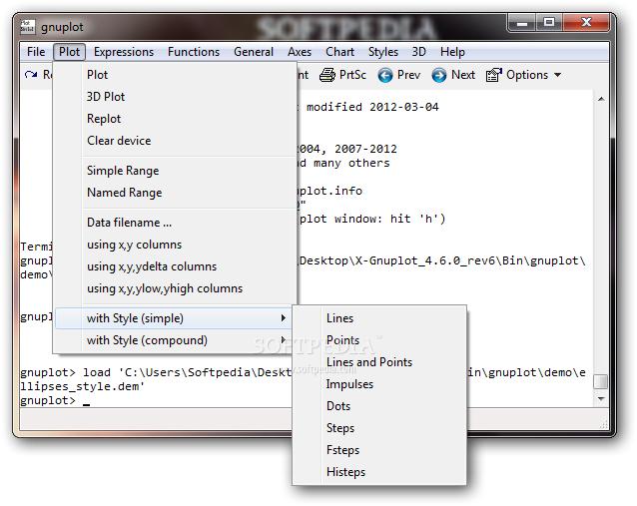The image size is (637, 506).
Task: Open the 3D menu
Action: tap(419, 52)
